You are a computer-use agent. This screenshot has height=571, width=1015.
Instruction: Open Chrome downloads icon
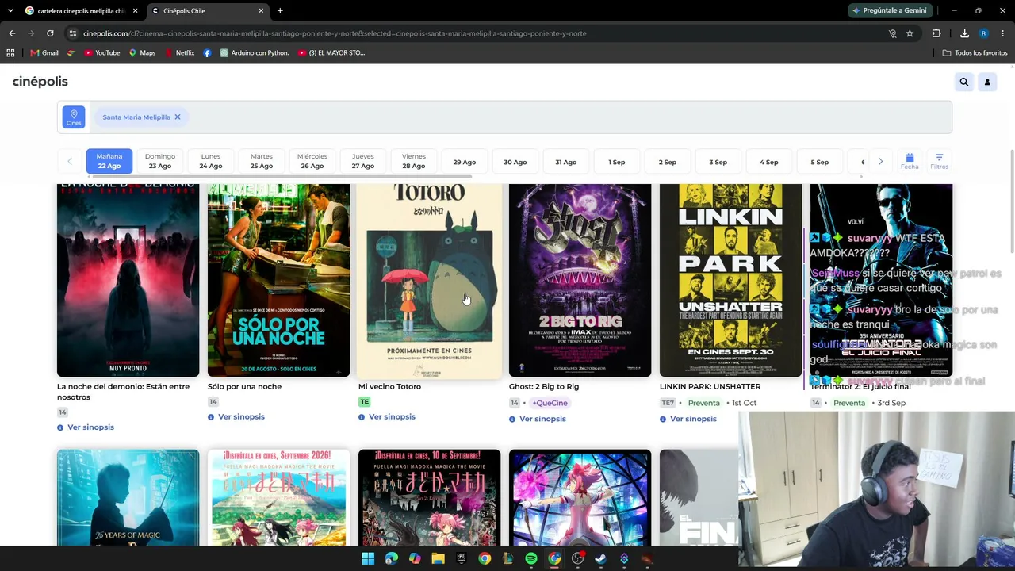[x=964, y=33]
